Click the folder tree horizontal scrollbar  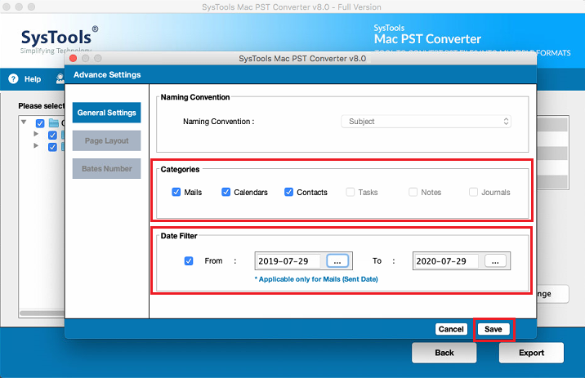pos(42,314)
